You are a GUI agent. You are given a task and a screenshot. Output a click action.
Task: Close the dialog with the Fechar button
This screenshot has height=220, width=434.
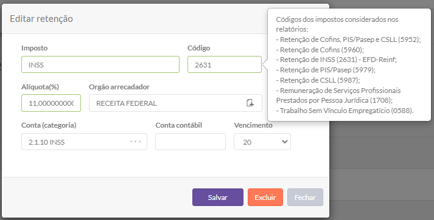(305, 198)
